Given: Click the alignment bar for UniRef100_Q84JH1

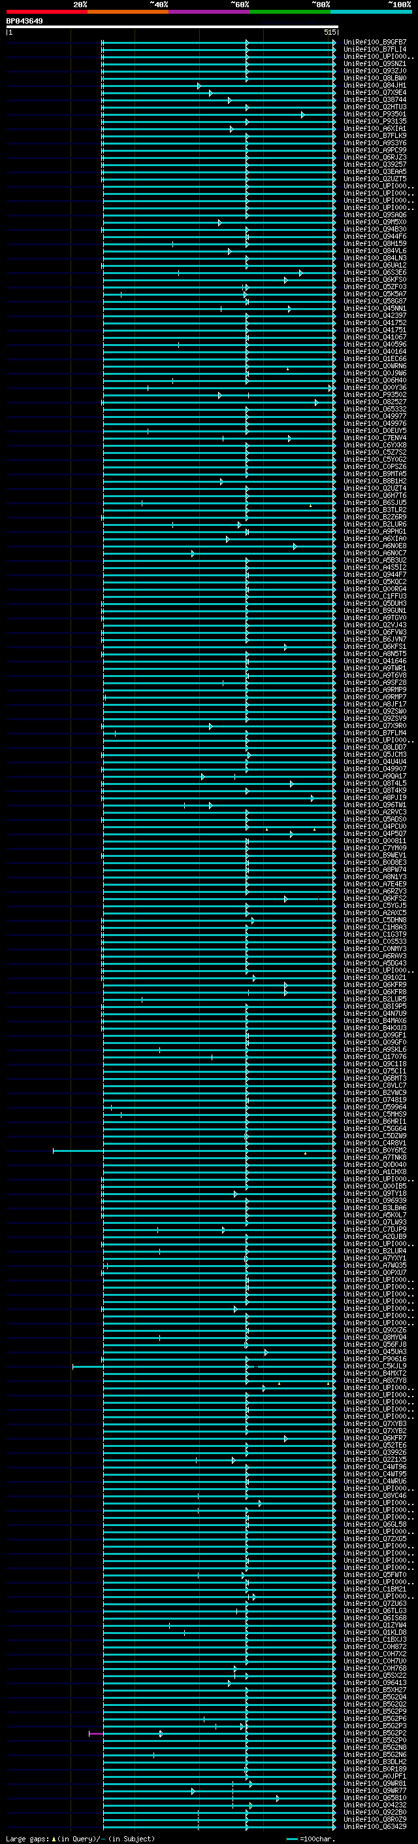Looking at the screenshot, I should (x=219, y=86).
